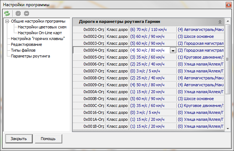This screenshot has height=151, width=234.
Task: Click speed value for row 0x0001 (110 км/ч)
Action: 152,29
